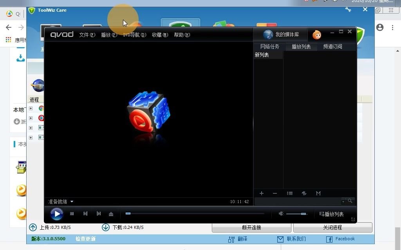Image resolution: width=401 pixels, height=250 pixels.
Task: Stop playback with the stop button
Action: pos(72,214)
